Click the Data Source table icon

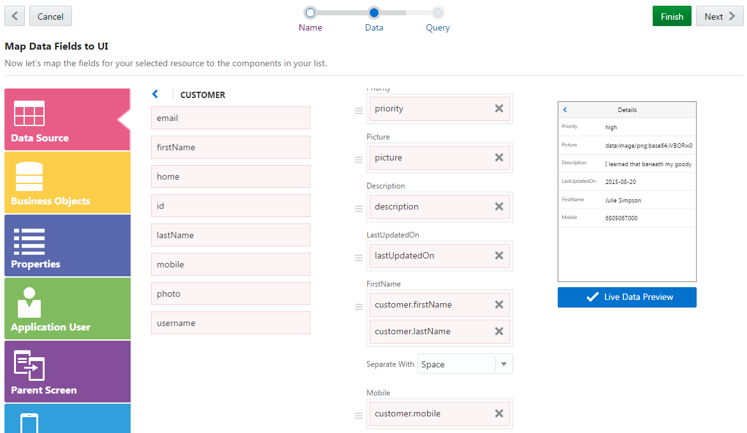(x=29, y=113)
